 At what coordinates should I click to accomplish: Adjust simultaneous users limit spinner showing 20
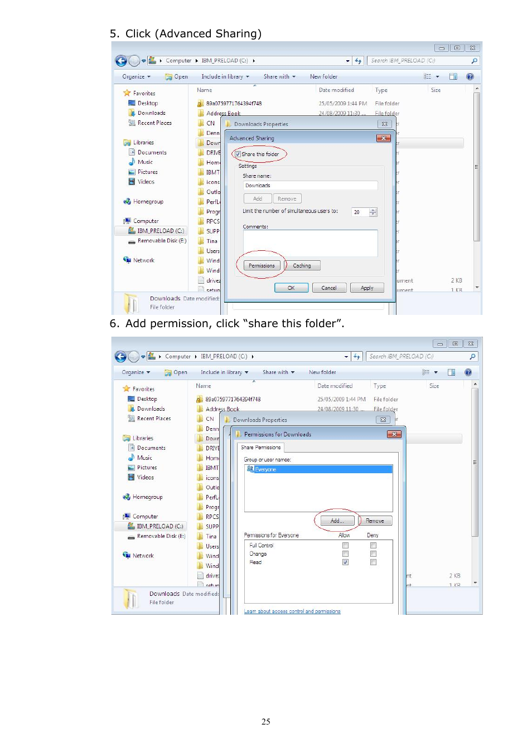coord(373,212)
